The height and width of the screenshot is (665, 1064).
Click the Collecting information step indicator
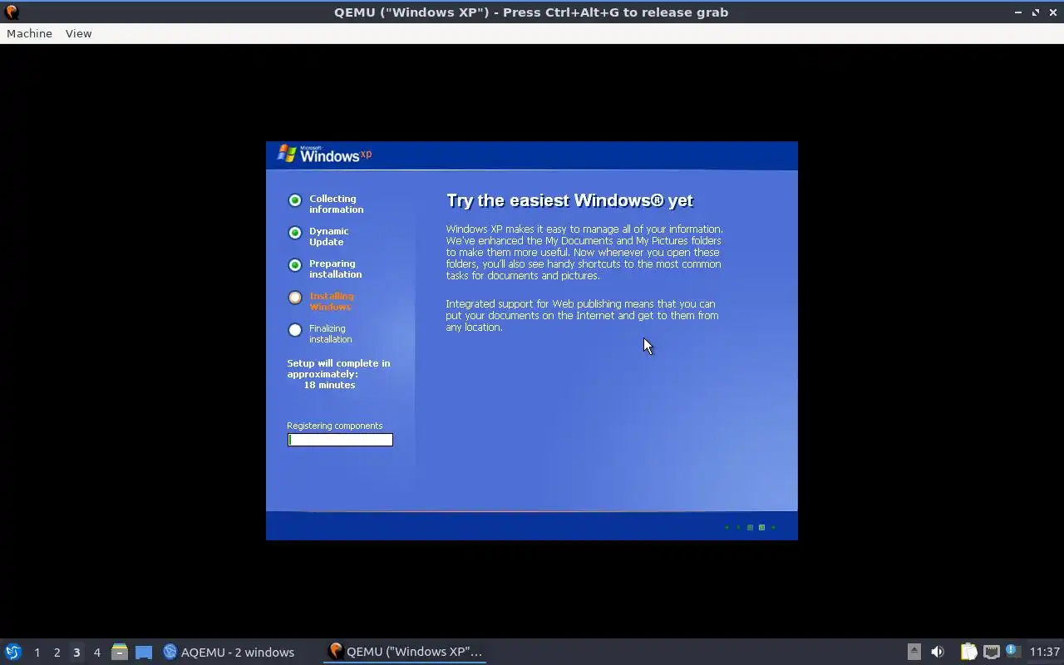coord(295,200)
